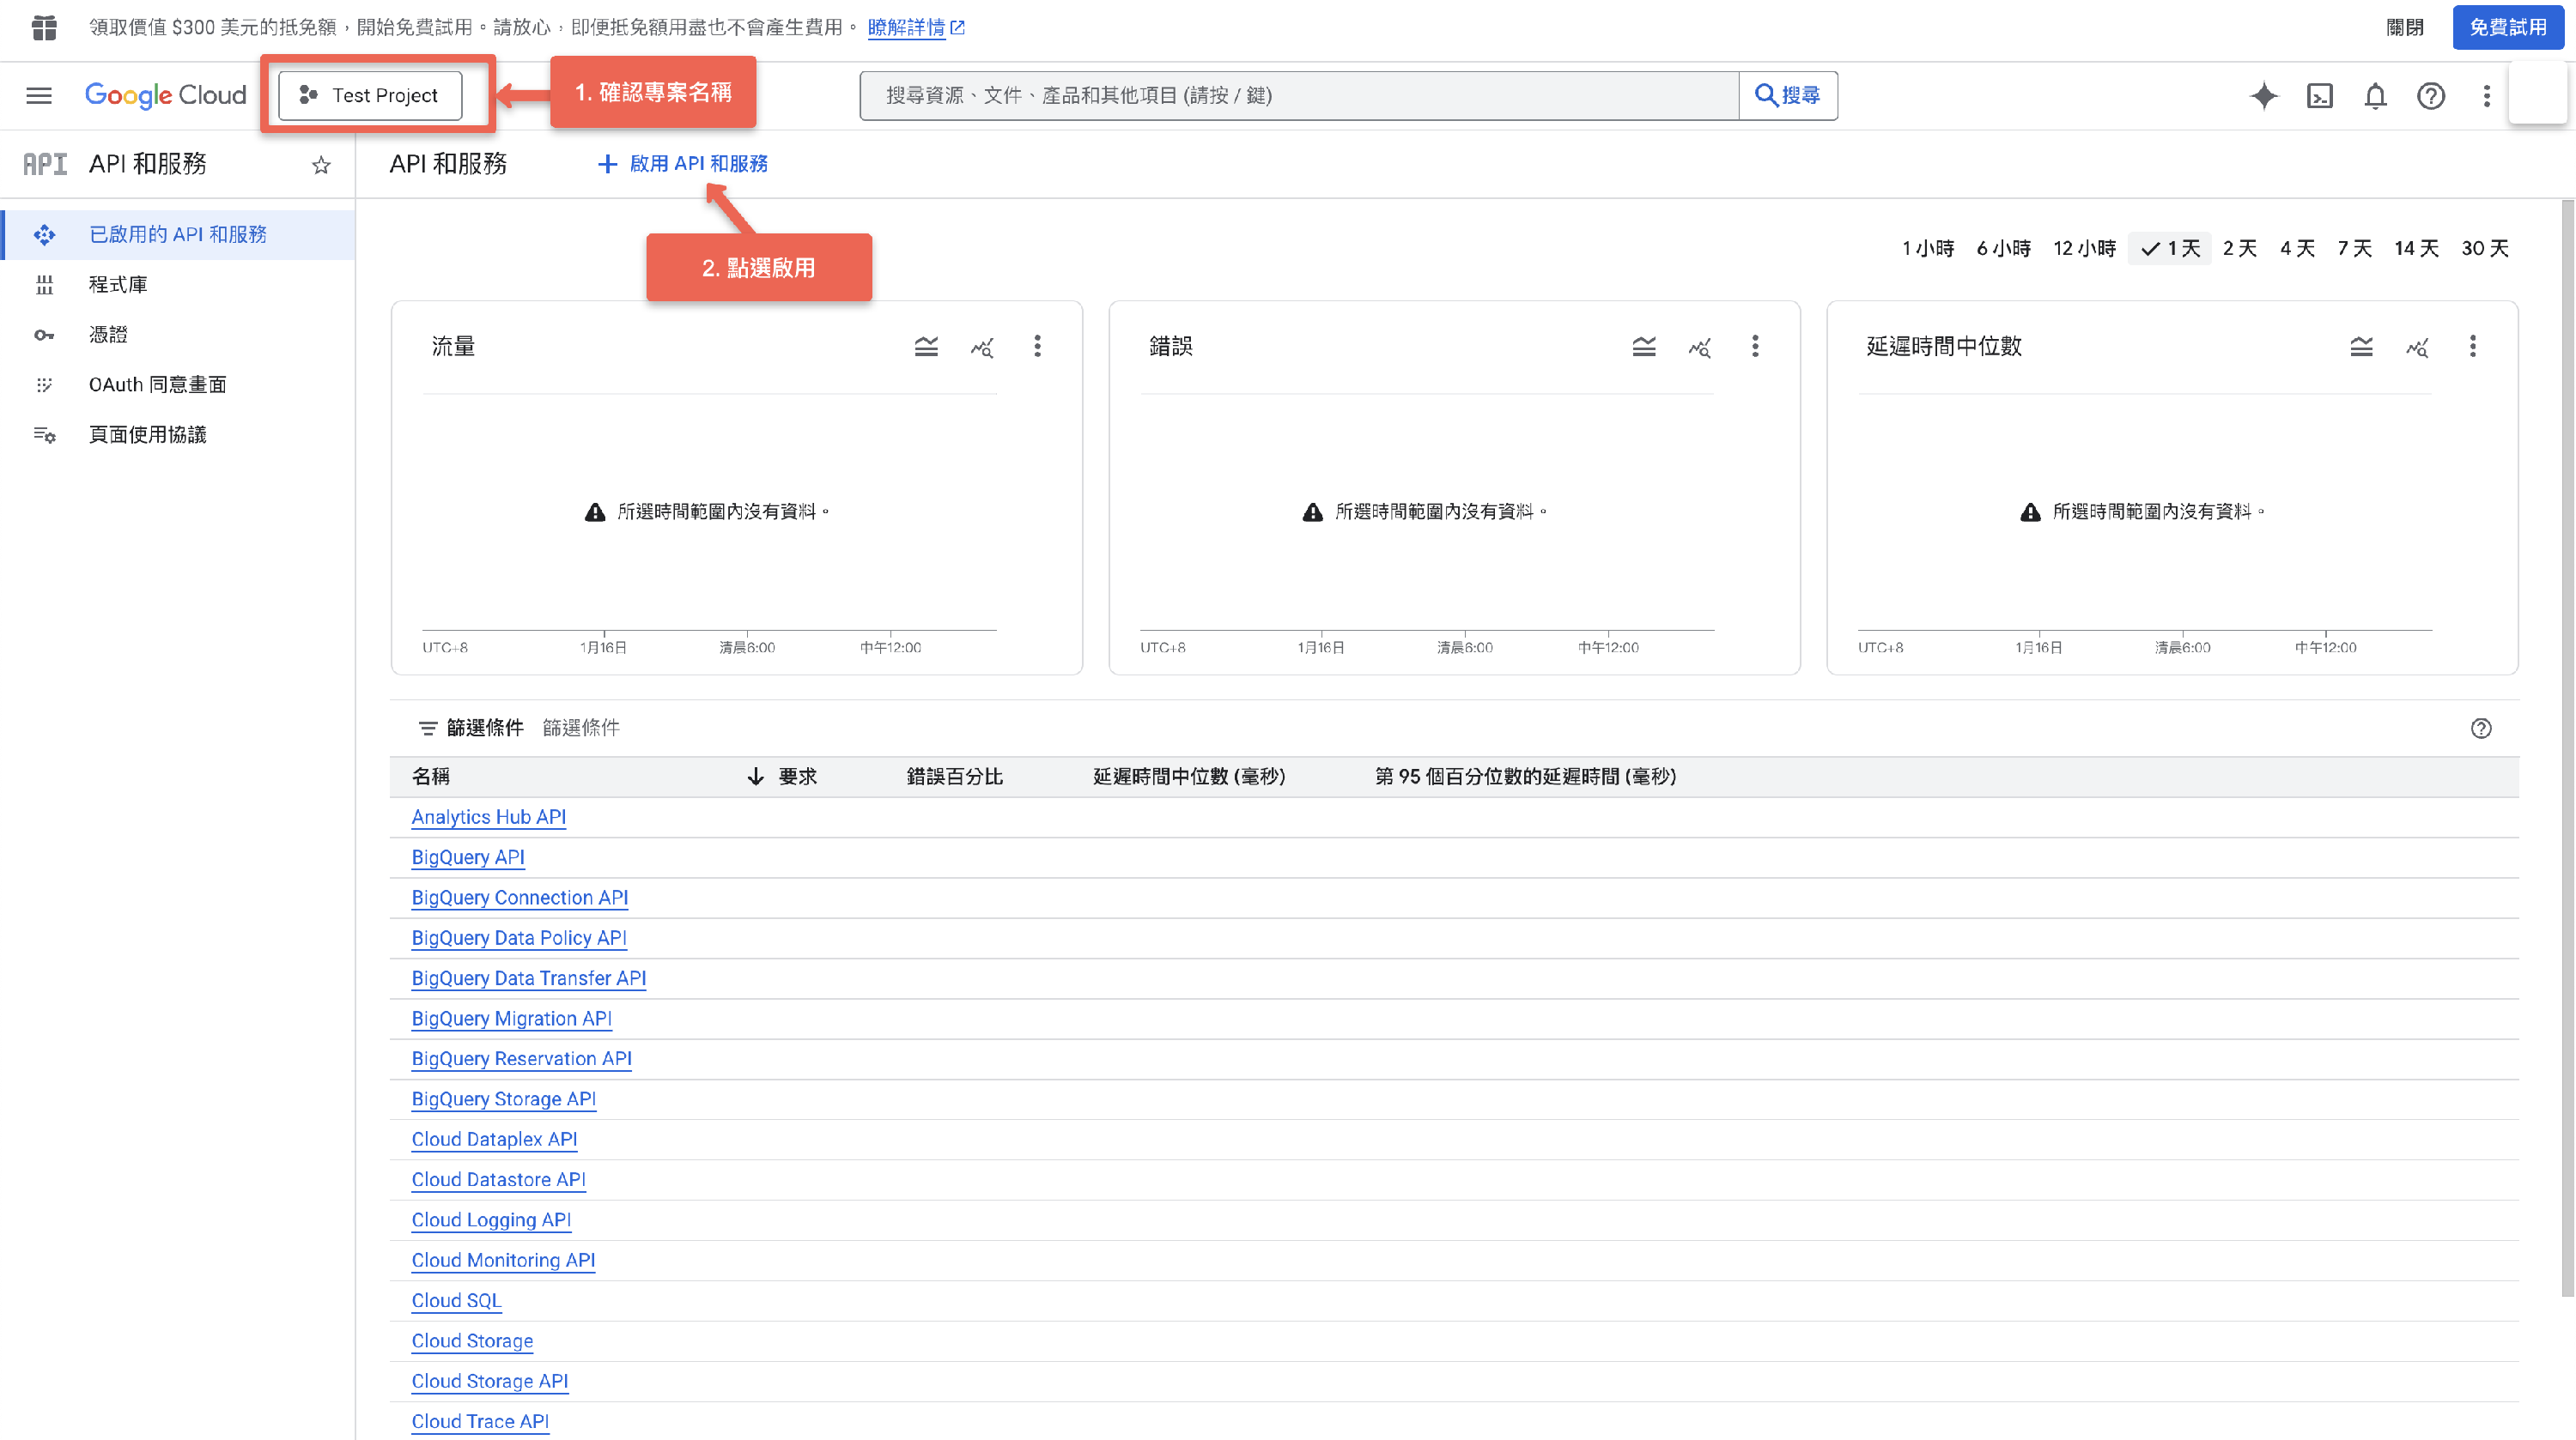Activate the Cloud Shell terminal icon
The width and height of the screenshot is (2576, 1440).
(x=2319, y=96)
